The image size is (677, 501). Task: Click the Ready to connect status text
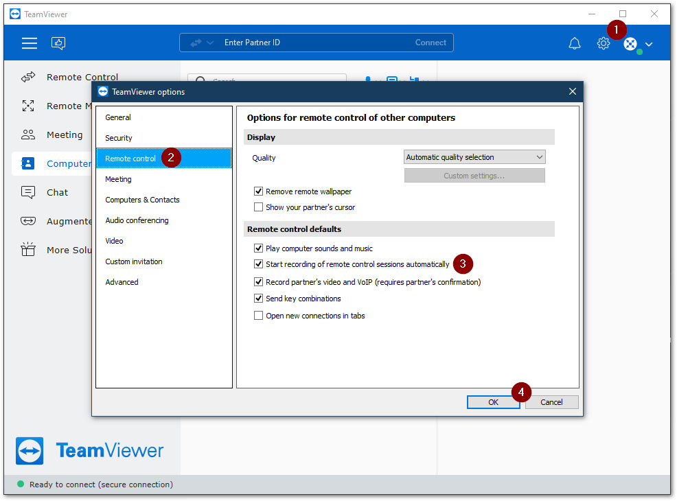(x=101, y=485)
